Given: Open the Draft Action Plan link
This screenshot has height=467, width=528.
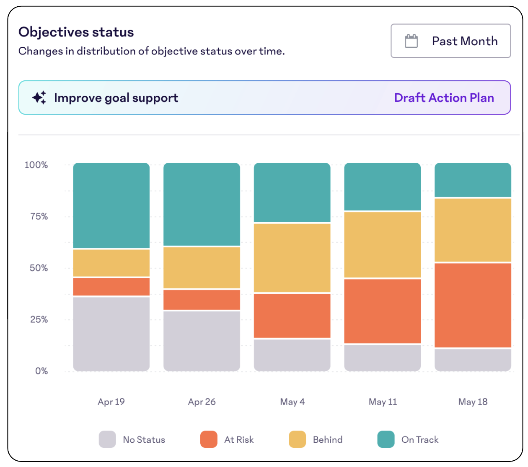Looking at the screenshot, I should [x=444, y=98].
